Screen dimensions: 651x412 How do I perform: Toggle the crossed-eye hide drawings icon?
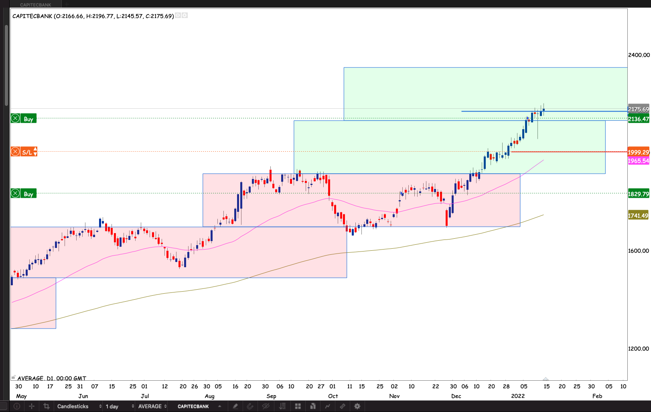click(266, 406)
